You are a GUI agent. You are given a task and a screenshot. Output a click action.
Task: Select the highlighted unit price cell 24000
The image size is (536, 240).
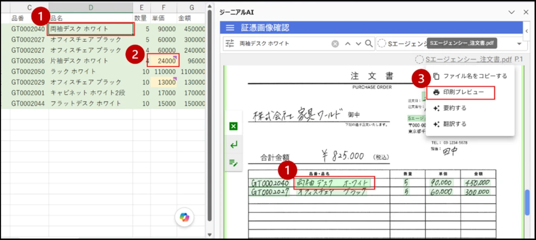pyautogui.click(x=164, y=61)
